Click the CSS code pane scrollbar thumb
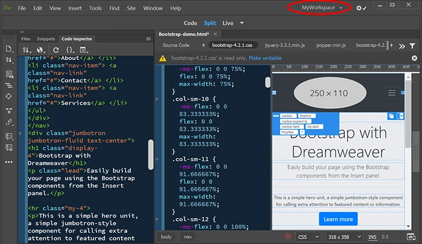Viewport: 422px width, 244px height. click(268, 82)
